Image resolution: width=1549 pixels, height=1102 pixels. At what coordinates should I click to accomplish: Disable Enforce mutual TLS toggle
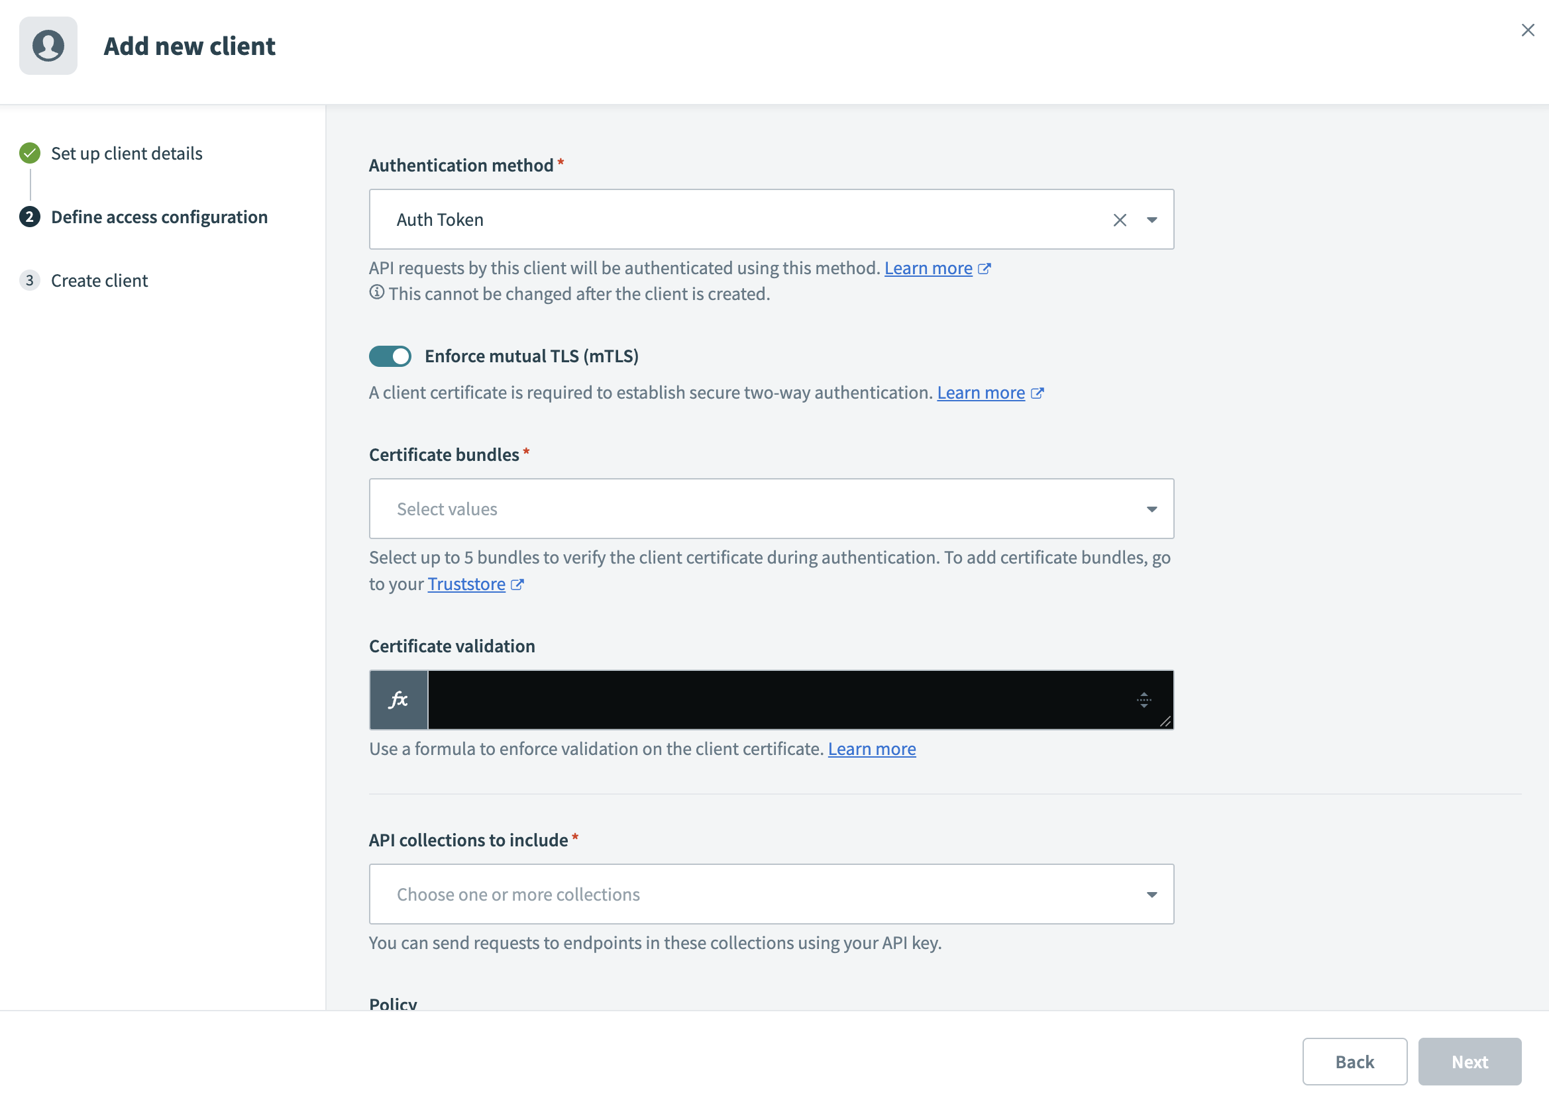pos(390,356)
